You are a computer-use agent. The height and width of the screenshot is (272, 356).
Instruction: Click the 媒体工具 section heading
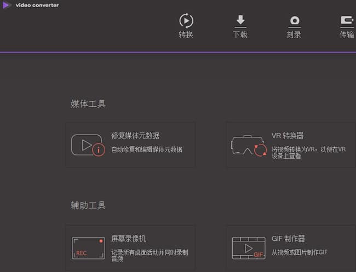[88, 104]
